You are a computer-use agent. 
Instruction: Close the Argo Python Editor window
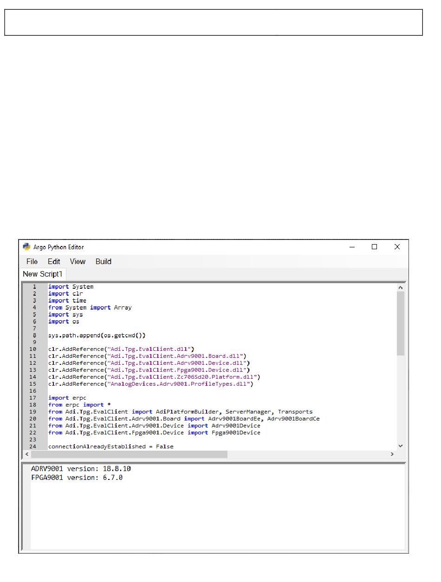tap(397, 247)
